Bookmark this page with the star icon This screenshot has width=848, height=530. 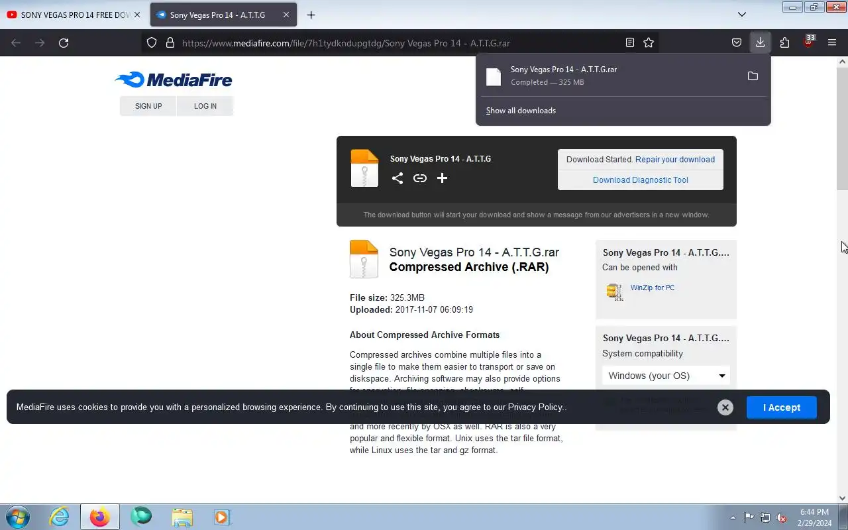pyautogui.click(x=649, y=42)
